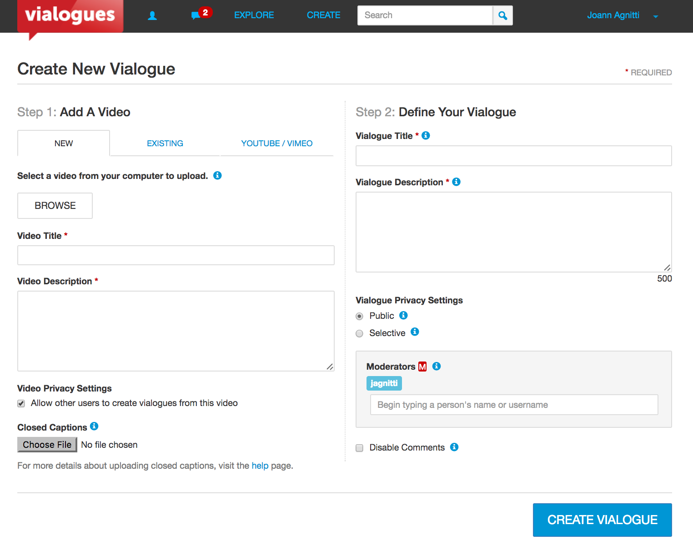
Task: Focus the Vialogue Title field
Action: (514, 156)
